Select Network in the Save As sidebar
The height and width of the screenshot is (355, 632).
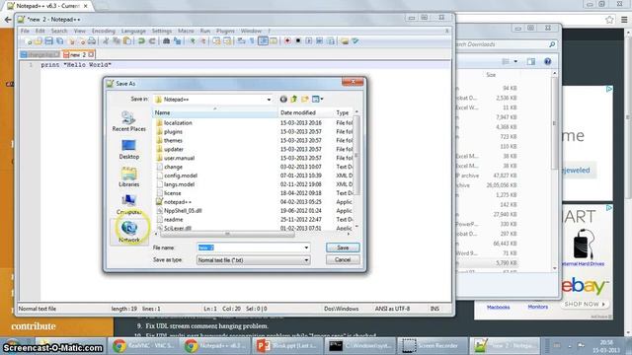tap(129, 232)
